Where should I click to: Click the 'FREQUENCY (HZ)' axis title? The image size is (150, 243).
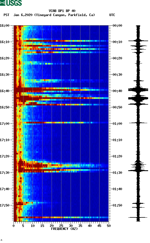click(x=64, y=229)
